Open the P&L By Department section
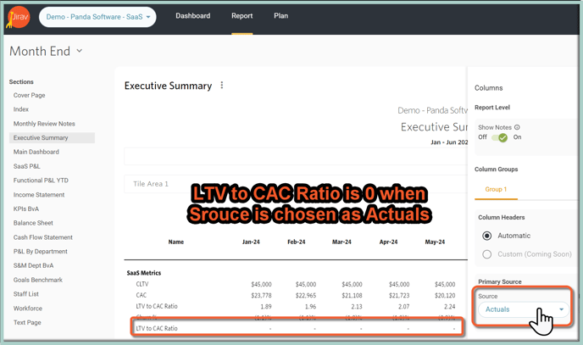 pos(40,251)
